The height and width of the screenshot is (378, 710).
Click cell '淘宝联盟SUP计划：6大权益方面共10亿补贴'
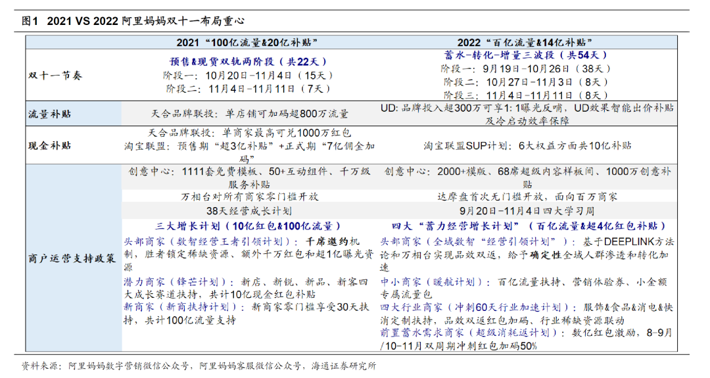(527, 146)
